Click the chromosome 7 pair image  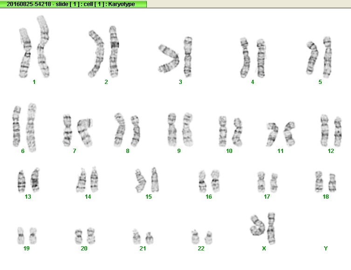click(77, 131)
